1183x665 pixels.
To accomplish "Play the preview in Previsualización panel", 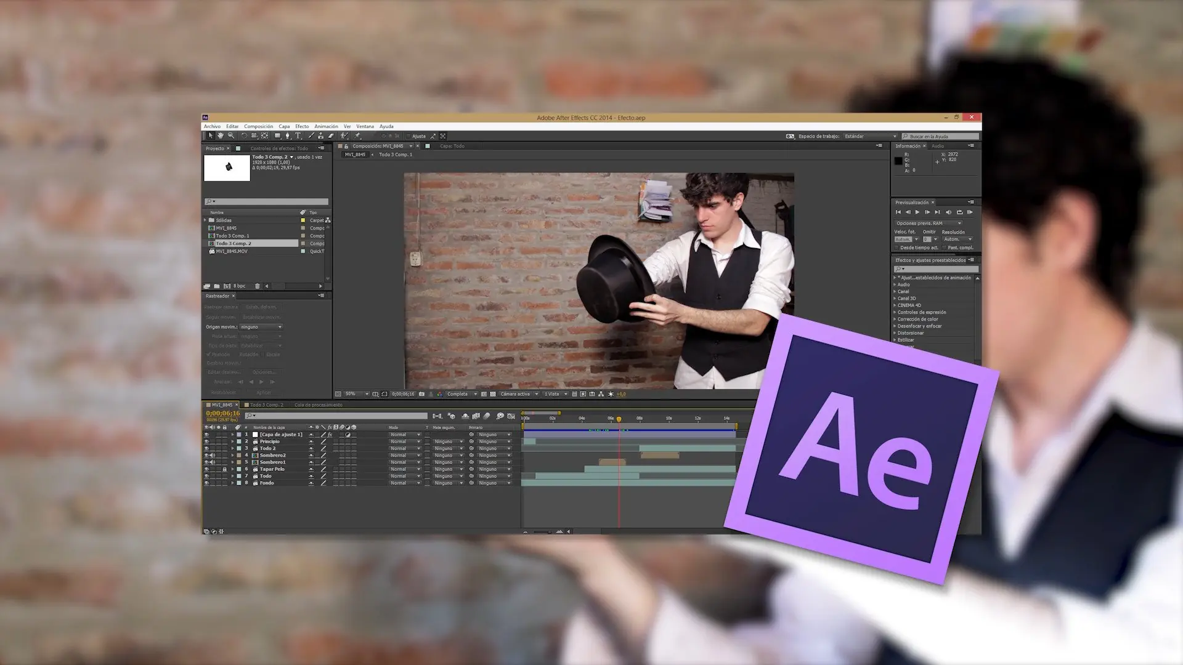I will pyautogui.click(x=917, y=212).
